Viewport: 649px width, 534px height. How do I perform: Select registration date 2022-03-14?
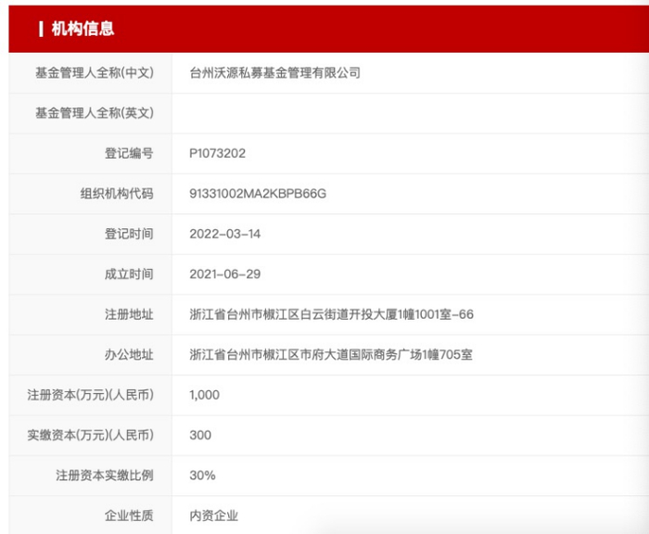[x=225, y=234]
